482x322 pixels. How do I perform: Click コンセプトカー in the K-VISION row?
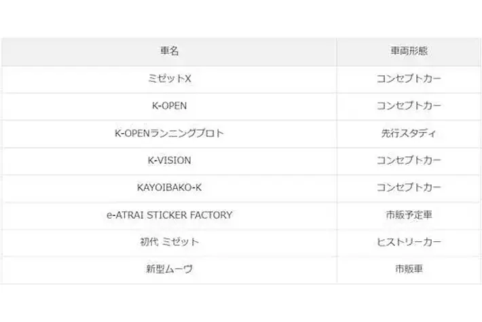click(409, 160)
